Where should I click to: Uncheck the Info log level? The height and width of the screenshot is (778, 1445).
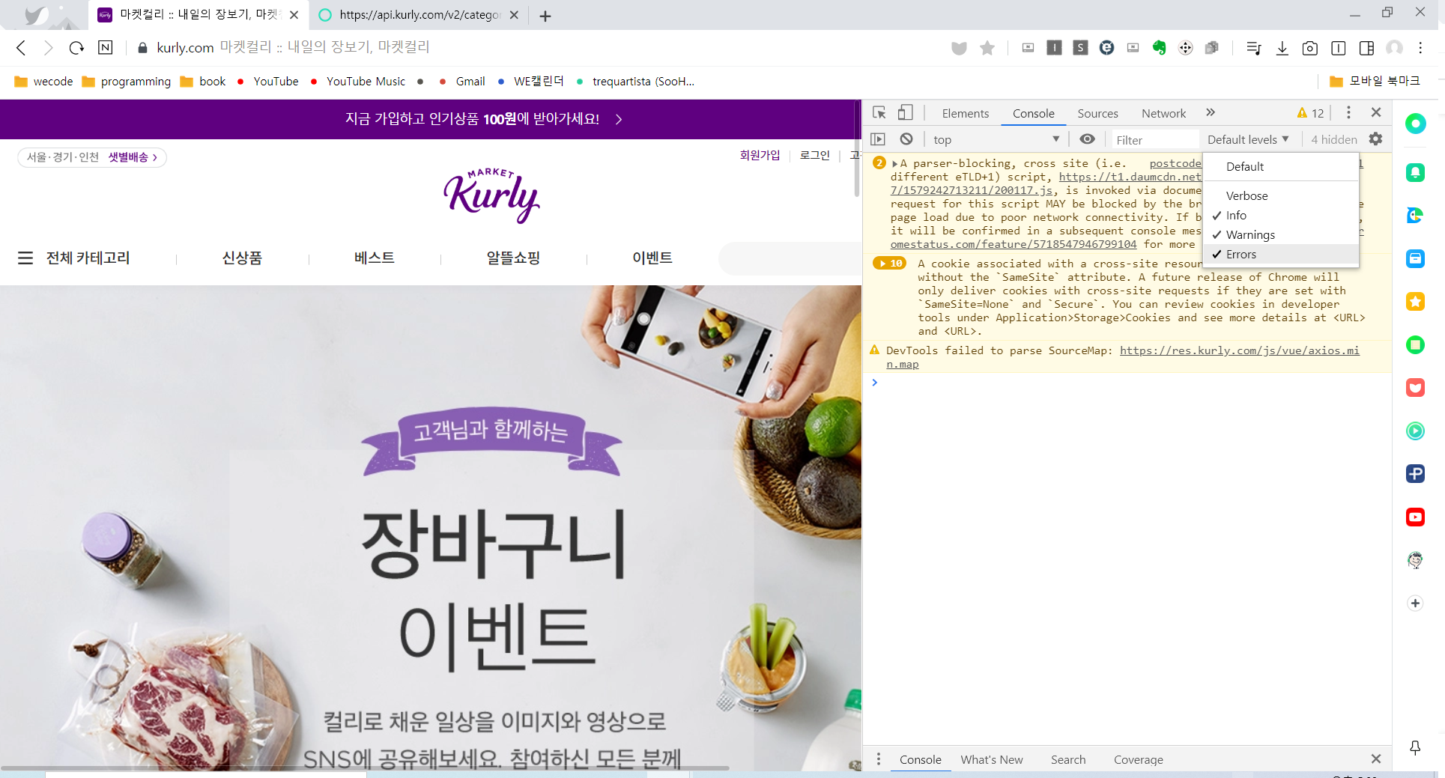point(1281,215)
